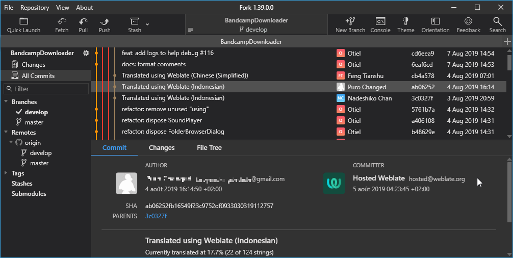The height and width of the screenshot is (258, 513).
Task: Click the commit list scroll-down arrow
Action: click(509, 137)
